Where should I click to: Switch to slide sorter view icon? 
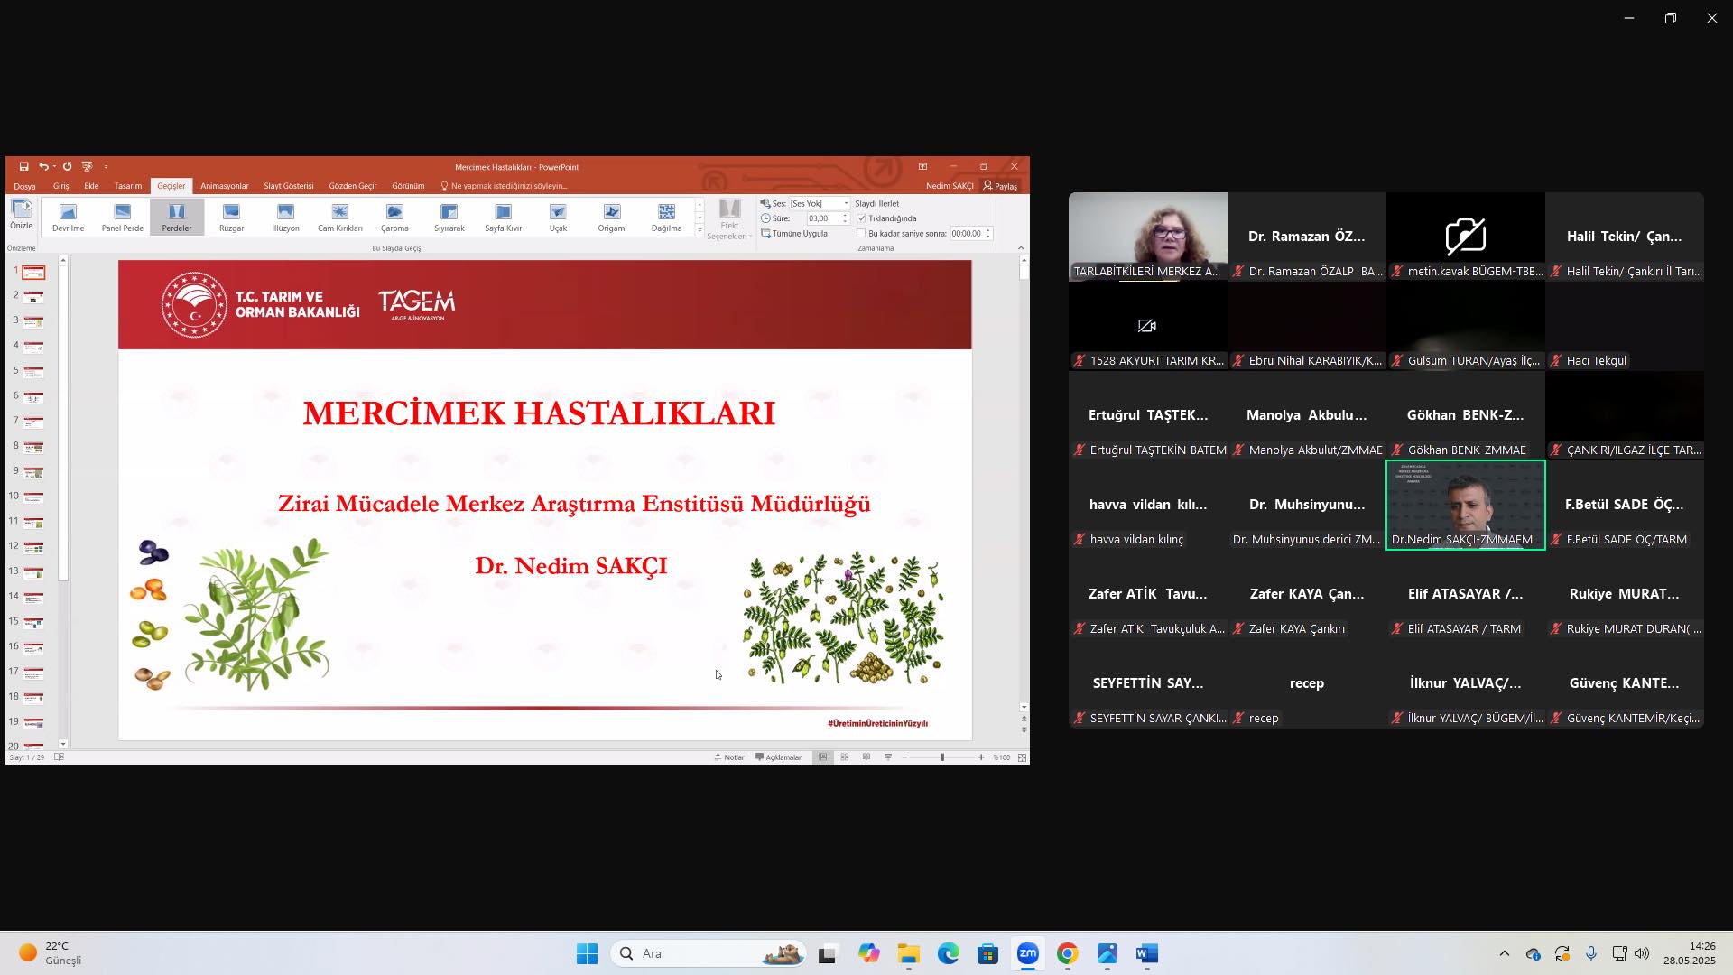845,757
